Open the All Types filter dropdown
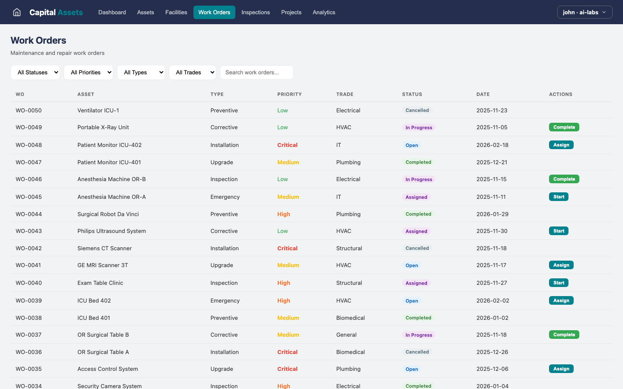 pyautogui.click(x=141, y=72)
